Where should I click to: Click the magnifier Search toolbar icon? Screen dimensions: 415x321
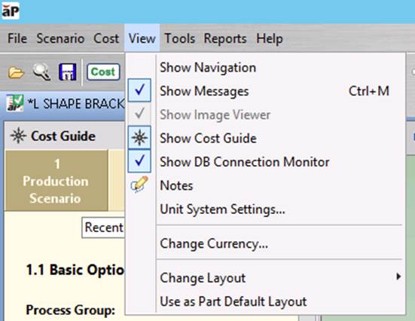tap(41, 72)
